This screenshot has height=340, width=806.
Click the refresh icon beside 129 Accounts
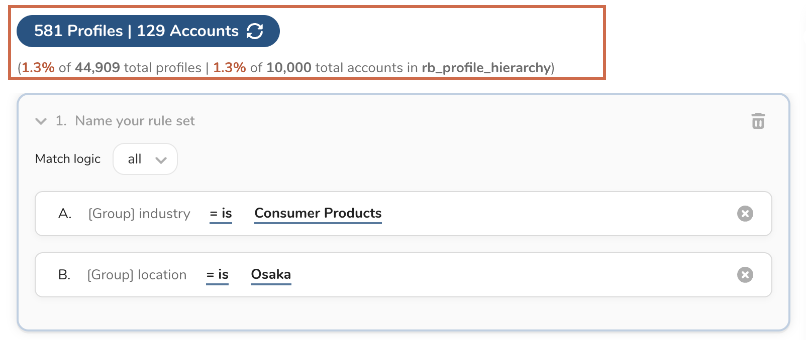coord(255,31)
